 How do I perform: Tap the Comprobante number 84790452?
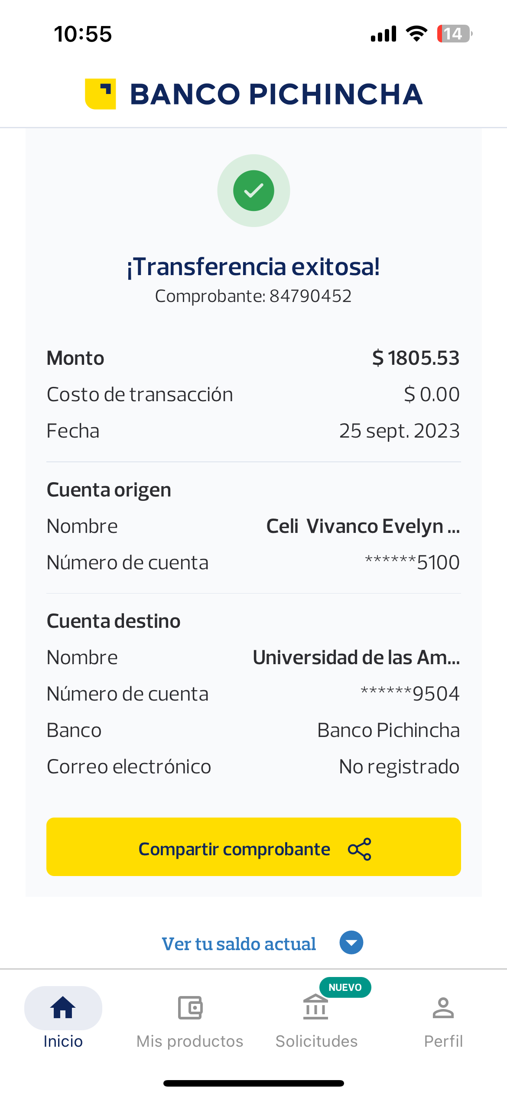[x=310, y=296]
